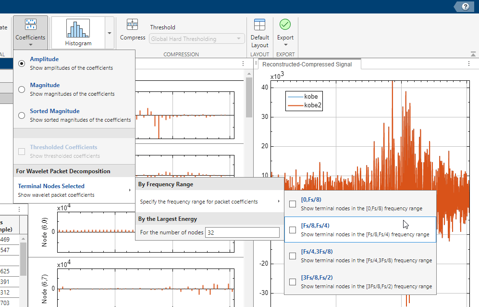Image resolution: width=479 pixels, height=307 pixels.
Task: Open help via the question mark icon
Action: click(x=465, y=6)
